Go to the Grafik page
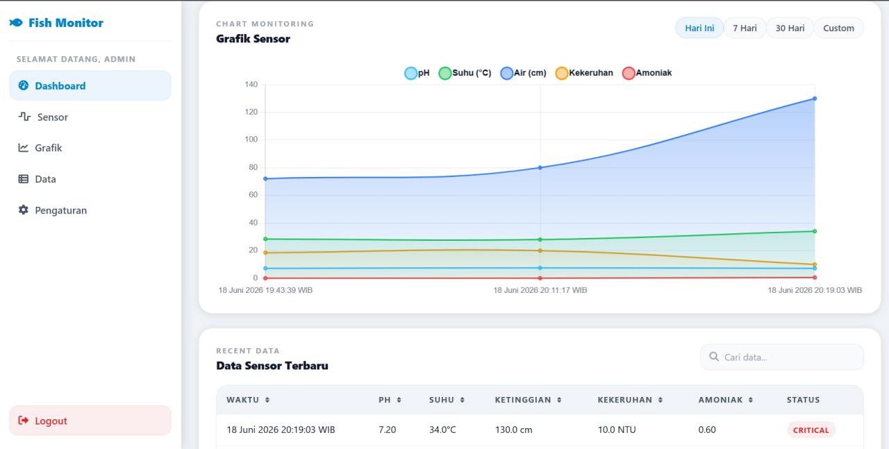This screenshot has width=889, height=449. (90, 148)
